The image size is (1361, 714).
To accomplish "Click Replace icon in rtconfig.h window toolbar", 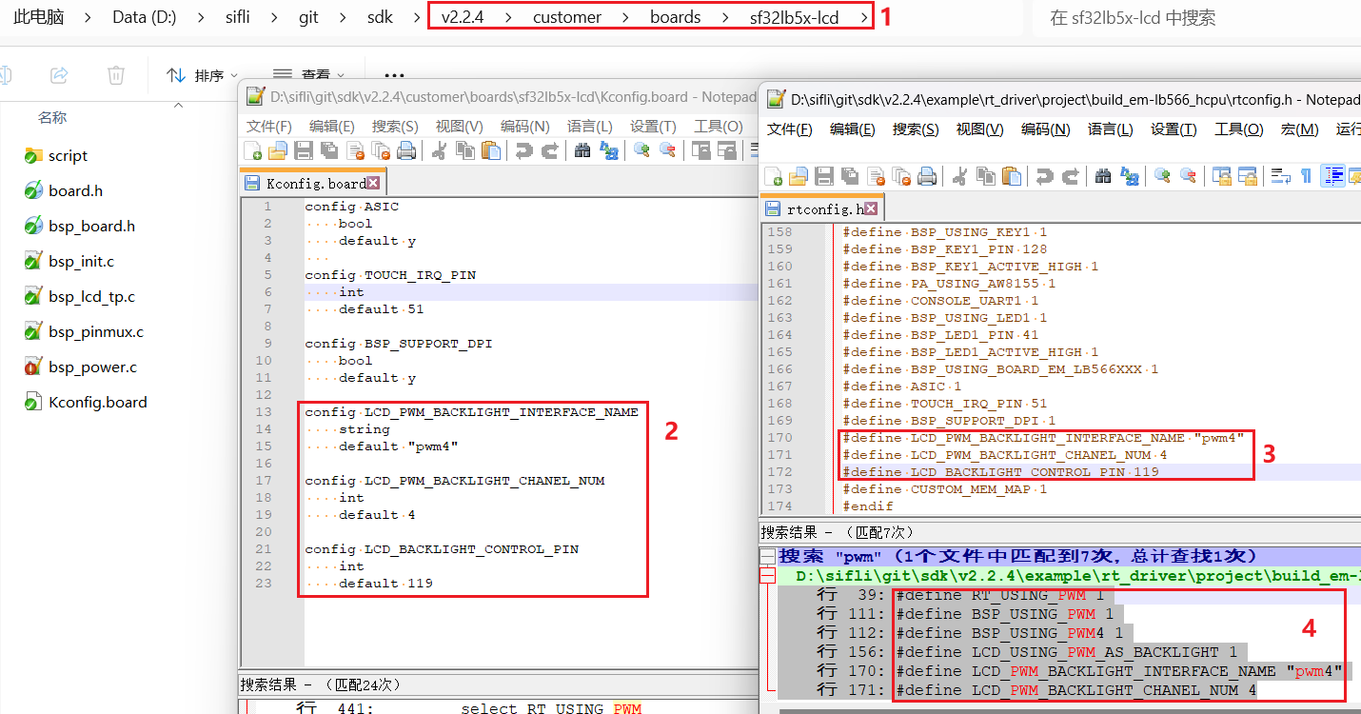I will [1130, 176].
